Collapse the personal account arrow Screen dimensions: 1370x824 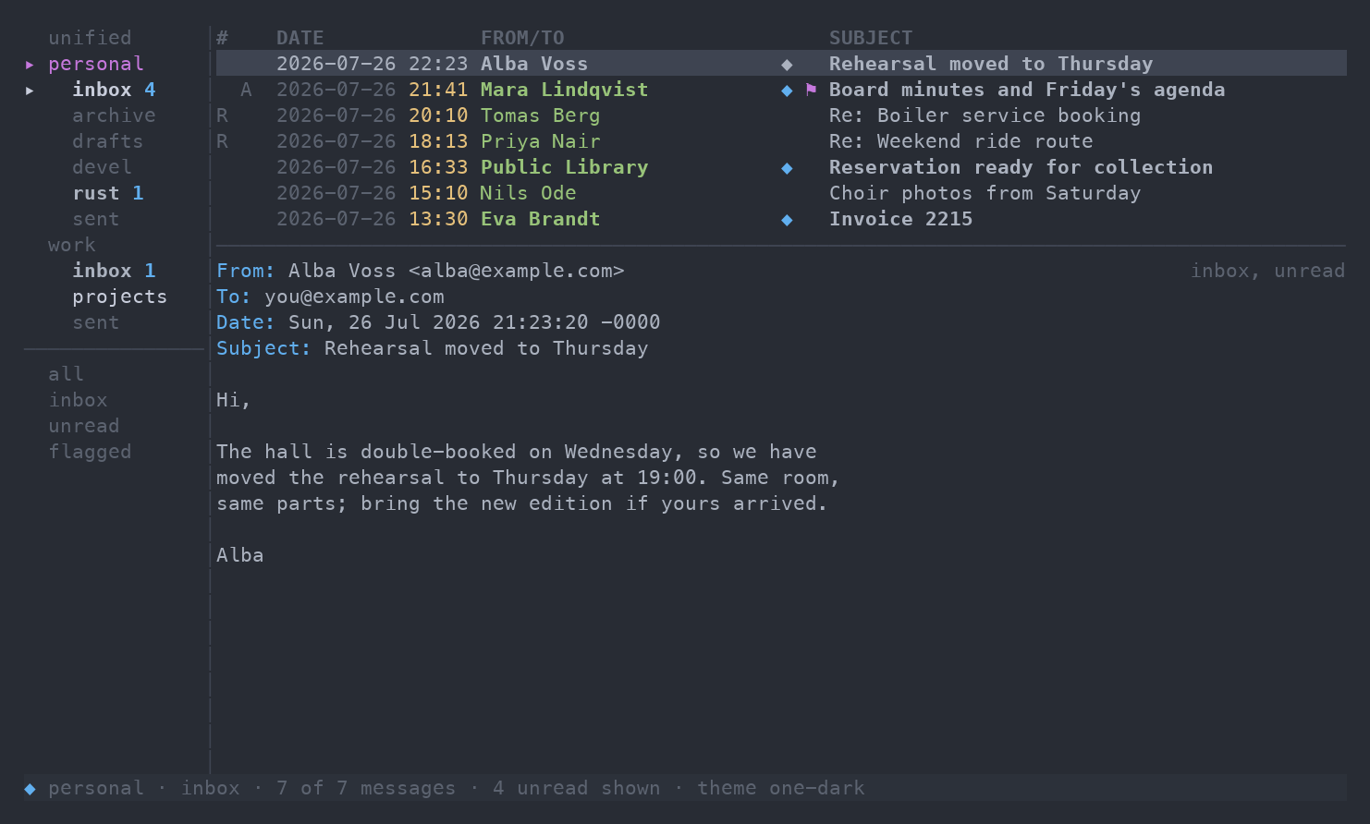pyautogui.click(x=30, y=64)
